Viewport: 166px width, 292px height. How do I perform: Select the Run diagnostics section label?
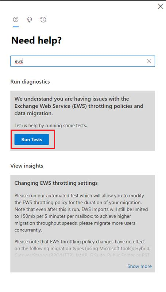pyautogui.click(x=30, y=81)
